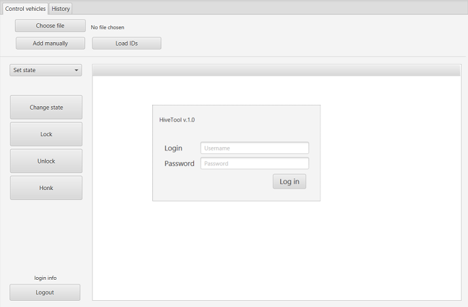Click the 'Password' field label
Viewport: 468px width, 307px height.
click(179, 163)
